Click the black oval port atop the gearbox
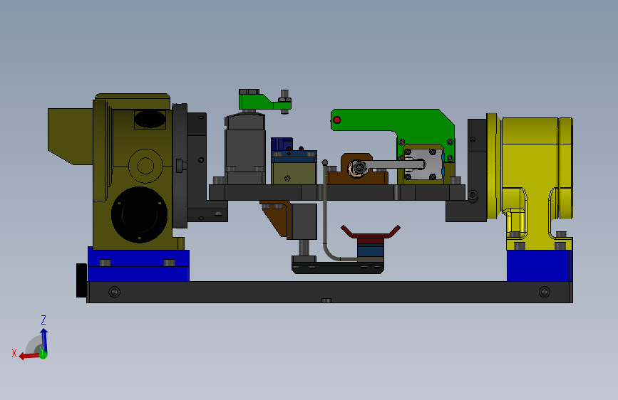The height and width of the screenshot is (400, 618). click(150, 118)
